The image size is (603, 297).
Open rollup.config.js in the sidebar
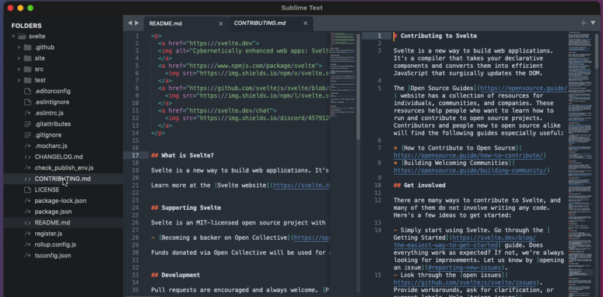coord(63,245)
